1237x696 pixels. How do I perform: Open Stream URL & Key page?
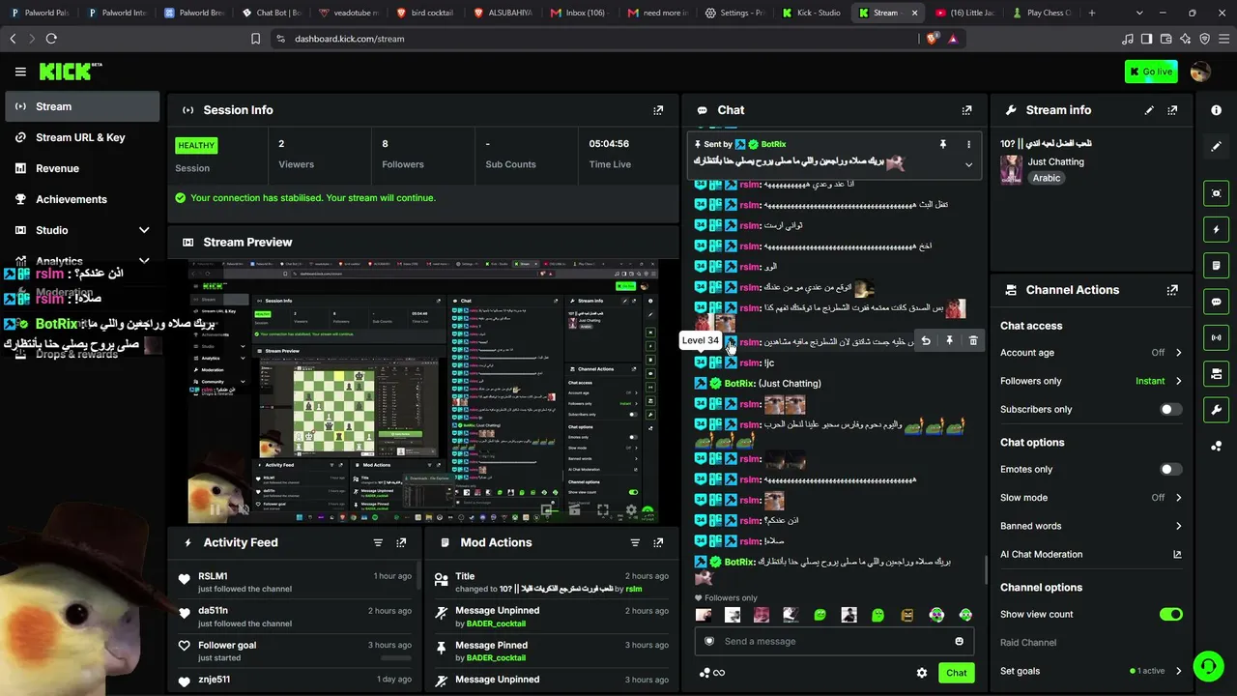pyautogui.click(x=82, y=137)
